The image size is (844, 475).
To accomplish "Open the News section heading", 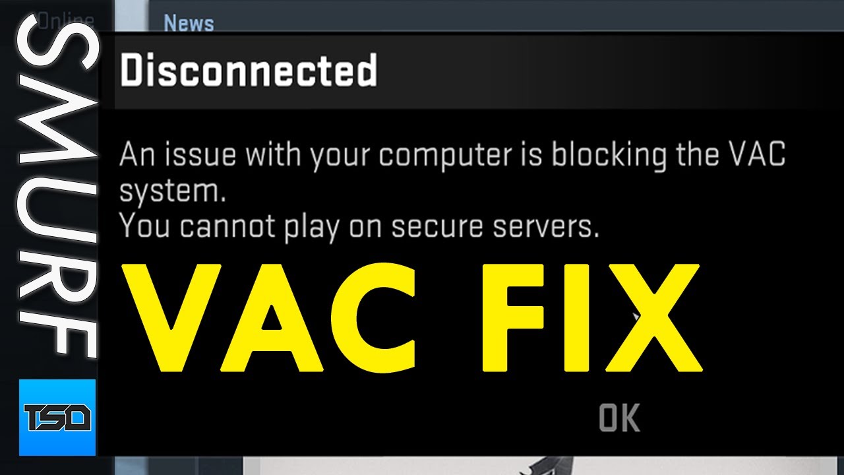I will (189, 23).
